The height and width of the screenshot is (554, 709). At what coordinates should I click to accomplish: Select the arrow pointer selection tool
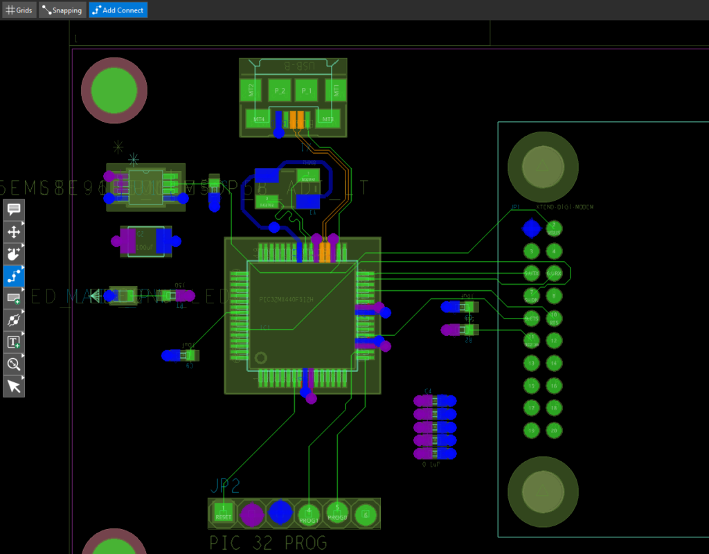point(14,386)
